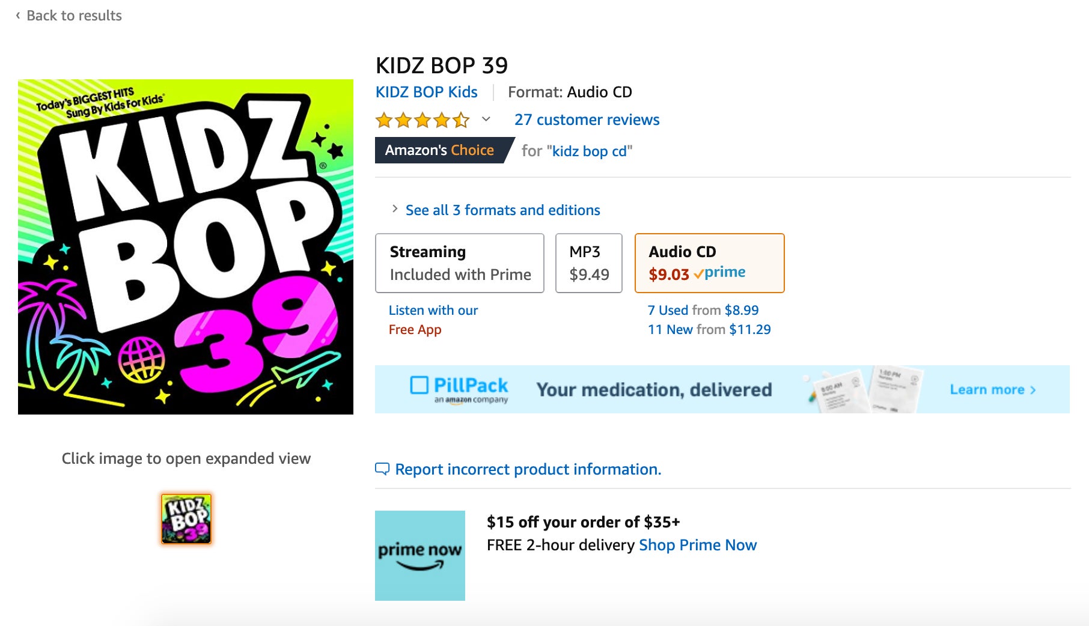Open expanded view of main album image
The height and width of the screenshot is (626, 1089).
tap(186, 247)
